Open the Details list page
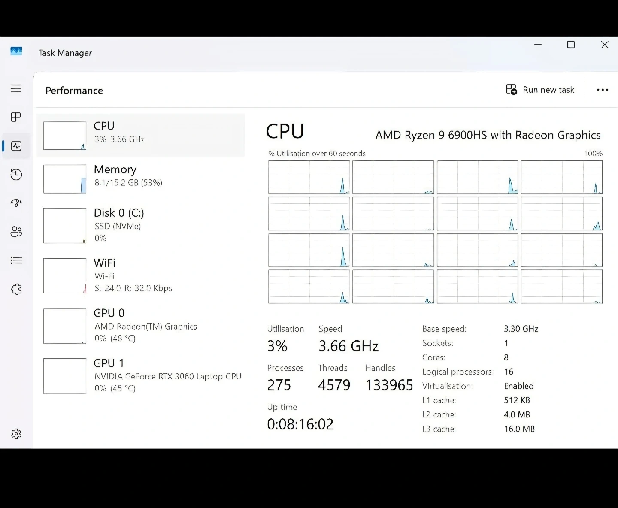This screenshot has width=618, height=508. coord(16,260)
